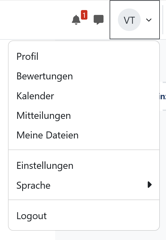Click the VT initials text

pyautogui.click(x=129, y=20)
